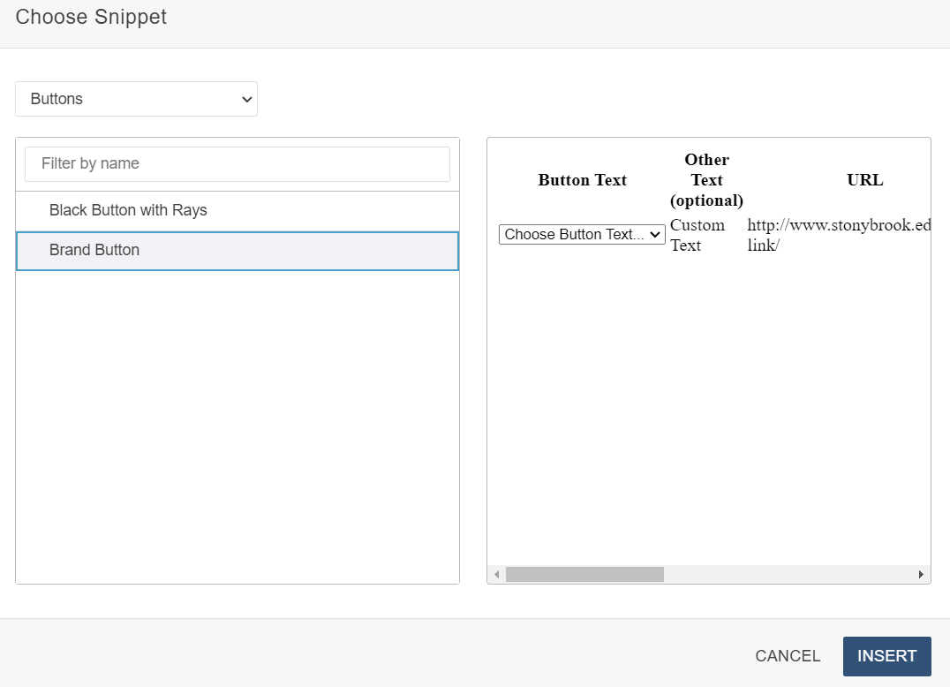Viewport: 950px width, 687px height.
Task: Click the stonybrook URL cell text
Action: coord(839,235)
